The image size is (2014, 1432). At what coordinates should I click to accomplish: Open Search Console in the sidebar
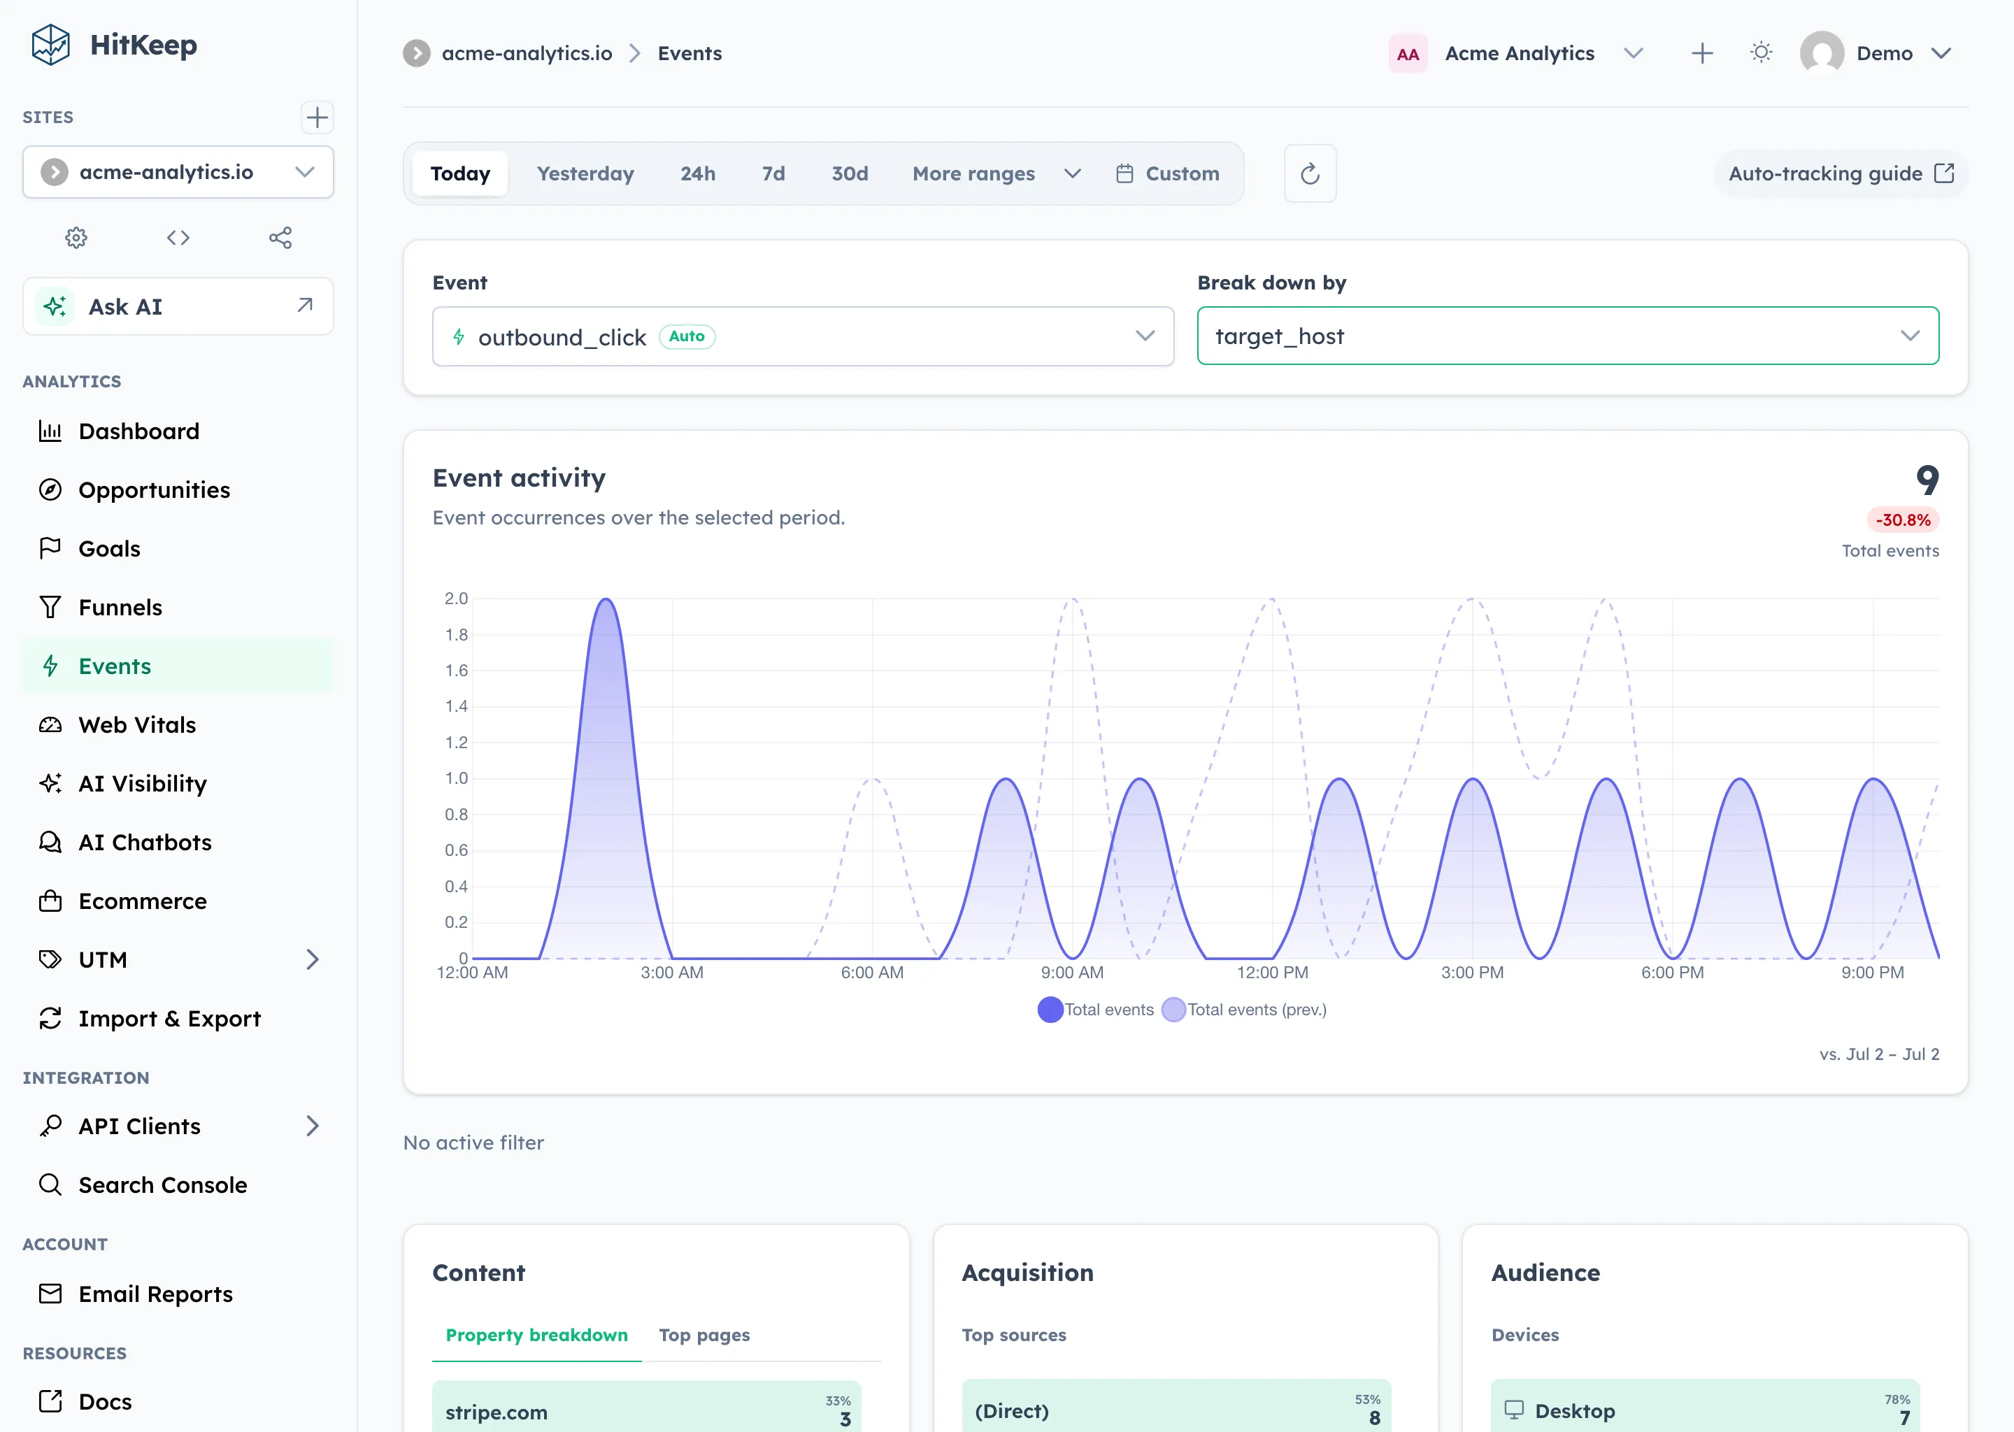(x=178, y=1185)
